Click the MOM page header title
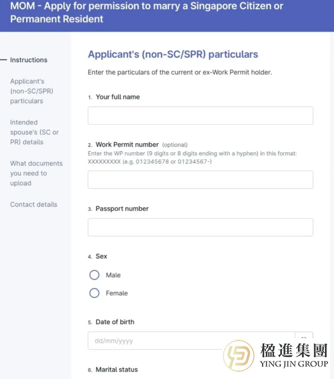This screenshot has width=334, height=379. [146, 13]
